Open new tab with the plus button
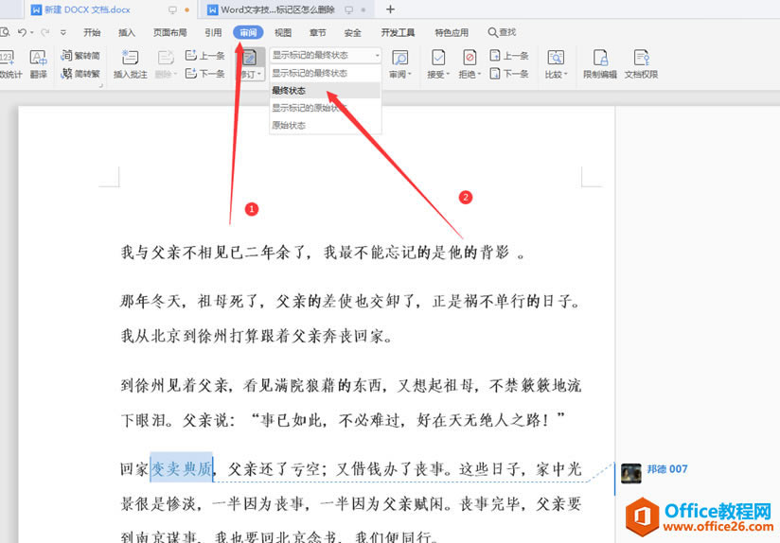The image size is (780, 543). coord(391,9)
